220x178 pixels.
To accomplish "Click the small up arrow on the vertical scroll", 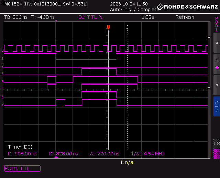I will coord(209,37).
